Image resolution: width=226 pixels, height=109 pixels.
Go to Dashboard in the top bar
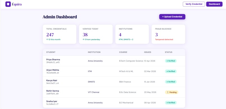(x=214, y=4)
